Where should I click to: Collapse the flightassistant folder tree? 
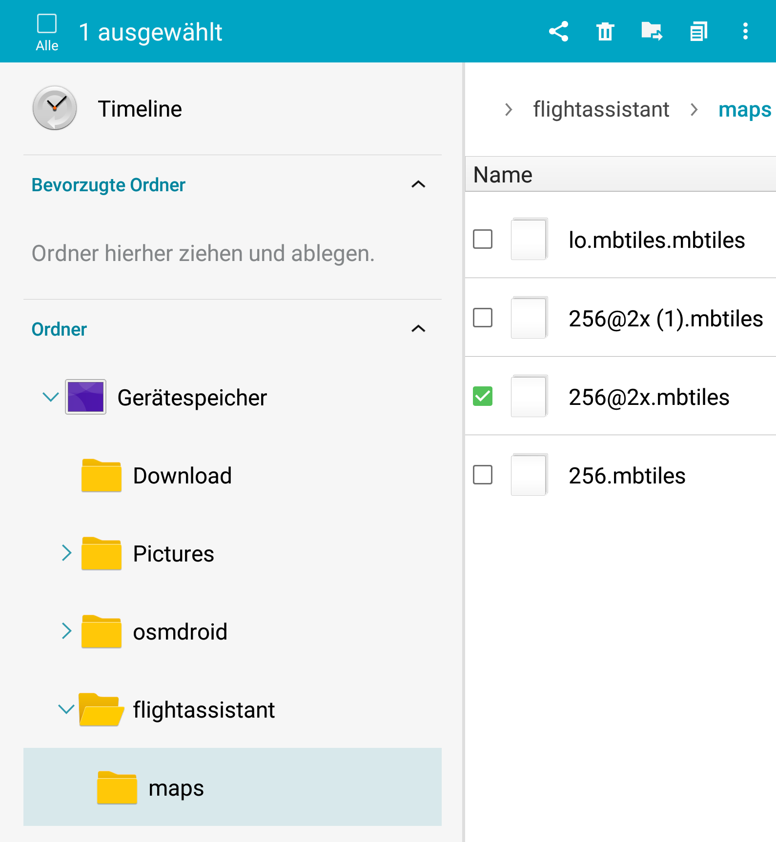click(66, 709)
